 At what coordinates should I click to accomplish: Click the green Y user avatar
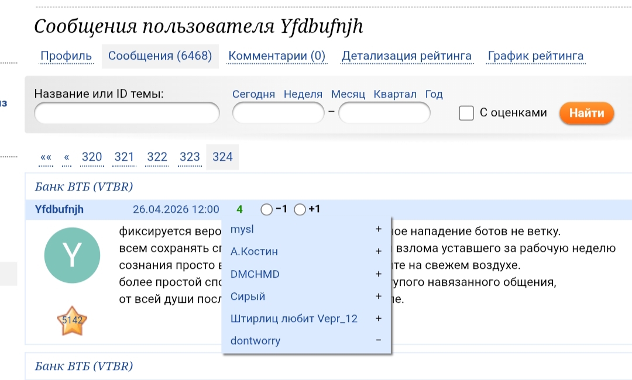[72, 255]
